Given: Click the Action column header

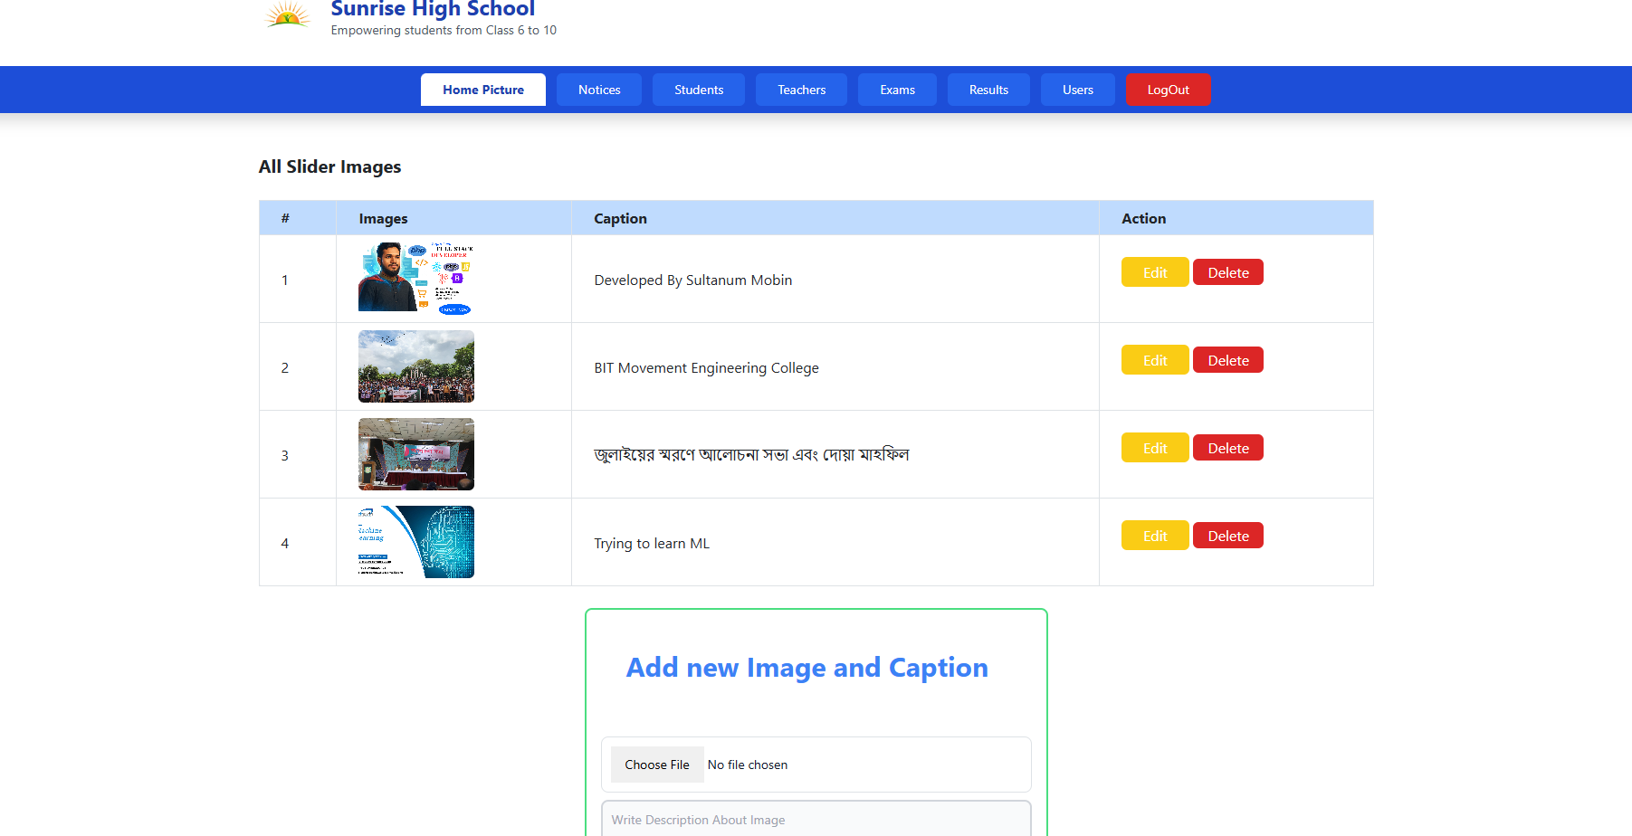Looking at the screenshot, I should click(1144, 219).
